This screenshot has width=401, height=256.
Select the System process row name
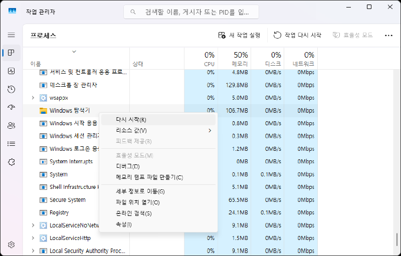[x=59, y=174]
